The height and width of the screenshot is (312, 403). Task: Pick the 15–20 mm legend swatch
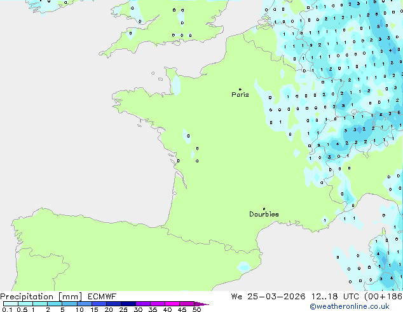point(99,304)
